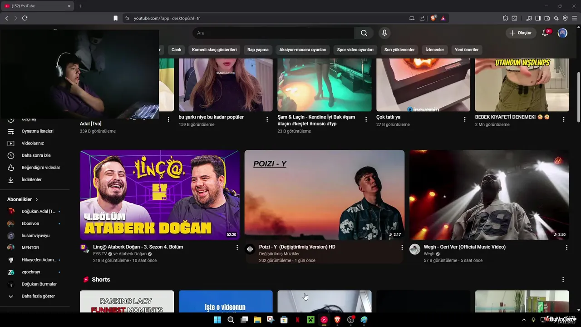Select Aksiyon-macera oyunları chip

pyautogui.click(x=303, y=50)
